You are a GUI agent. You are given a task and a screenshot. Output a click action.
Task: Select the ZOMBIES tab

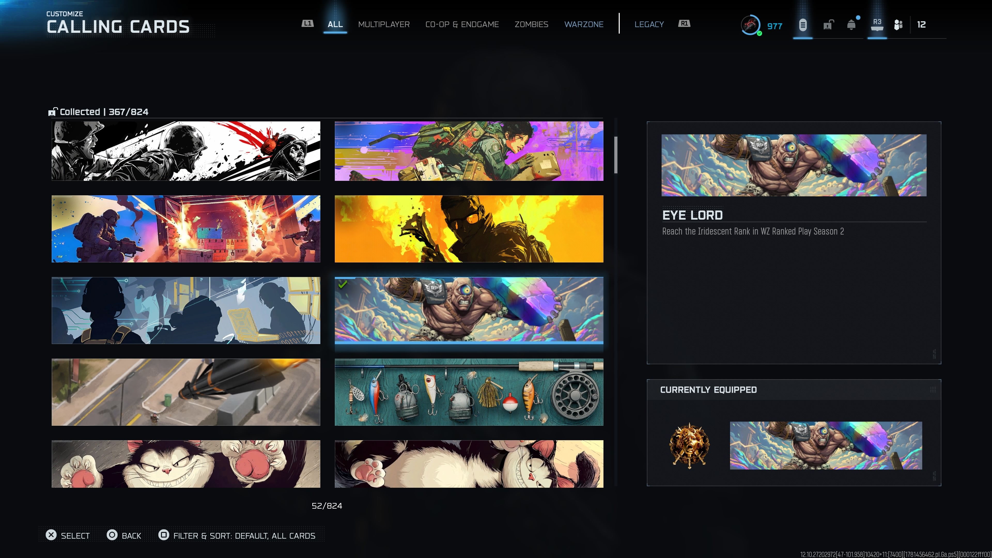531,24
